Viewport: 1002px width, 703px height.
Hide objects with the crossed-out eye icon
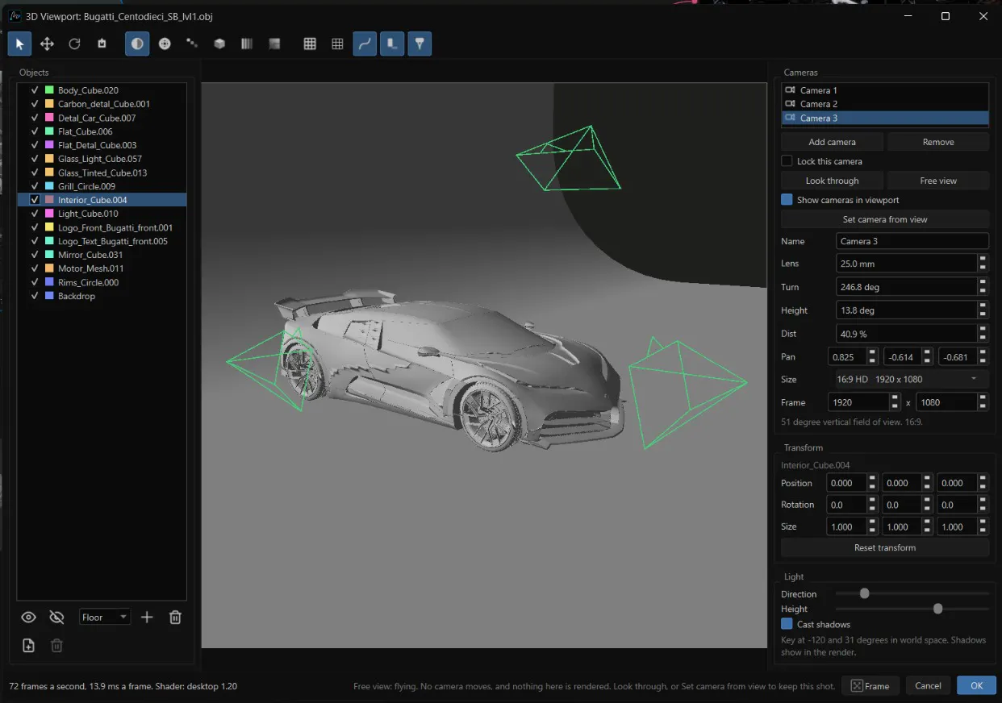point(56,618)
